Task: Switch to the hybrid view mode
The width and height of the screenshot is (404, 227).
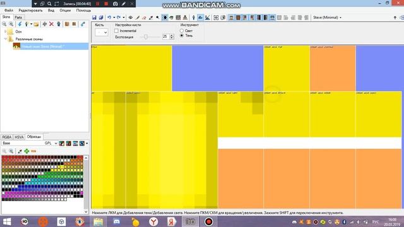Action: pos(207,18)
